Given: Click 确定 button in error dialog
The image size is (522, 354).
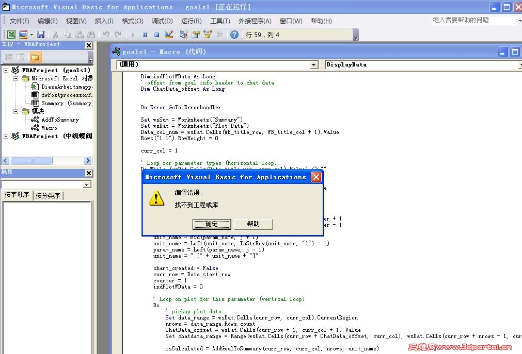Looking at the screenshot, I should (x=211, y=224).
